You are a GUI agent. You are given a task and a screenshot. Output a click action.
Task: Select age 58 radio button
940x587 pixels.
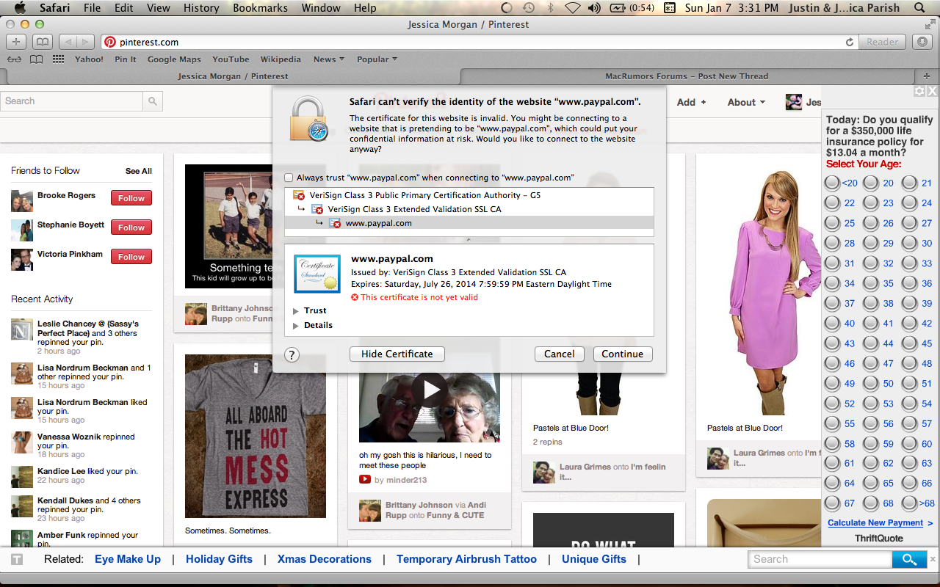pyautogui.click(x=832, y=443)
